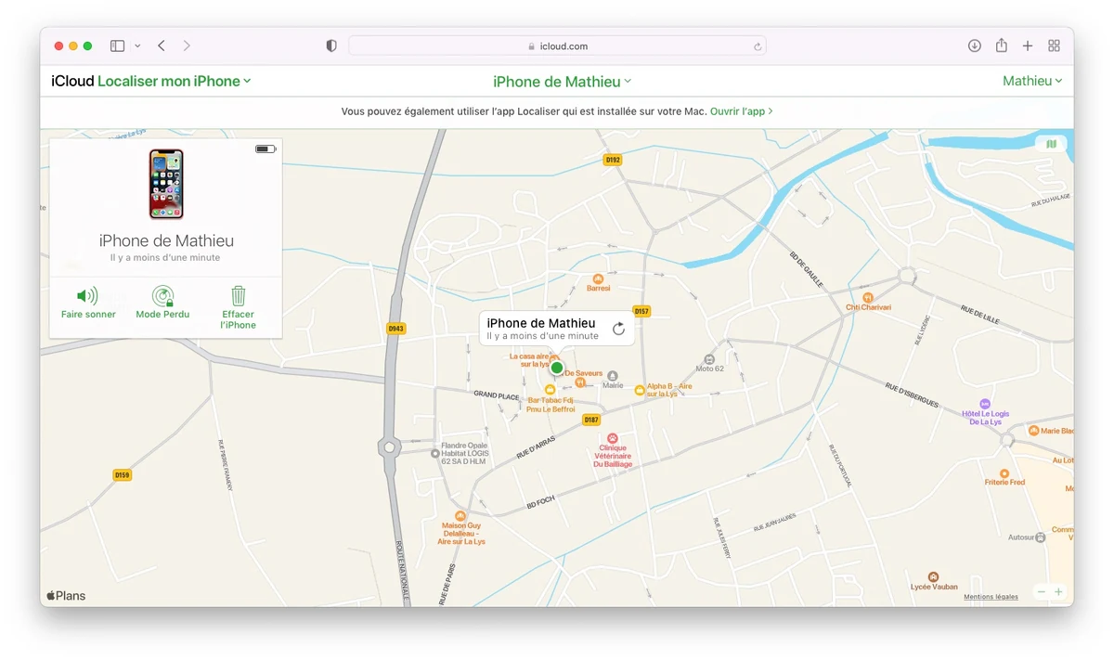Open the Mentions légales link
The image size is (1114, 660).
[991, 597]
